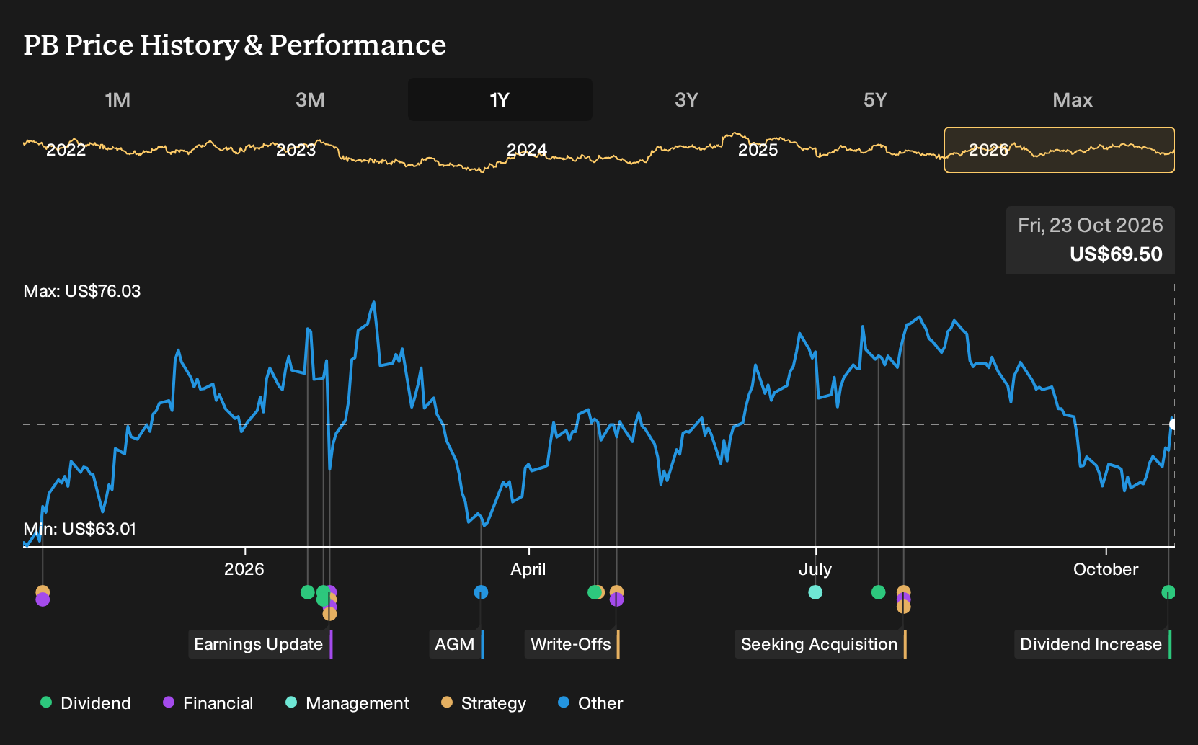The height and width of the screenshot is (745, 1198).
Task: Click lowest orange dot above Earnings Update
Action: (329, 614)
